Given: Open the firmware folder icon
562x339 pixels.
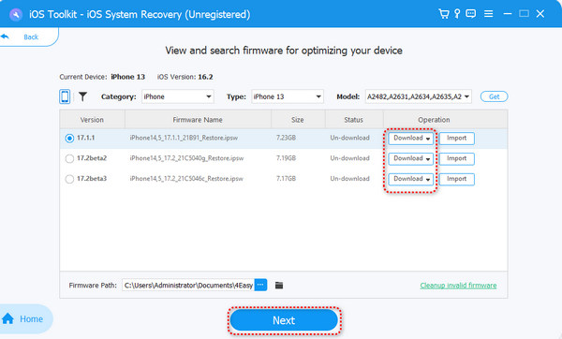Looking at the screenshot, I should click(279, 286).
